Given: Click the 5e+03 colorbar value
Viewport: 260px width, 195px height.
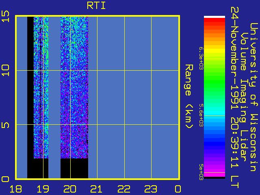Looking at the screenshot, I should pos(201,172).
